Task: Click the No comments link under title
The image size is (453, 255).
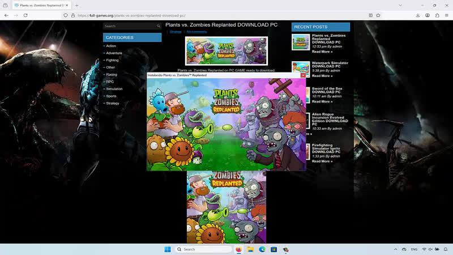Action: coord(196,32)
